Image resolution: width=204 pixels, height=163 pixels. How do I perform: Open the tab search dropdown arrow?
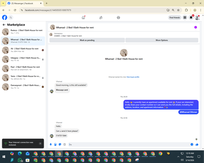(x=3, y=3)
